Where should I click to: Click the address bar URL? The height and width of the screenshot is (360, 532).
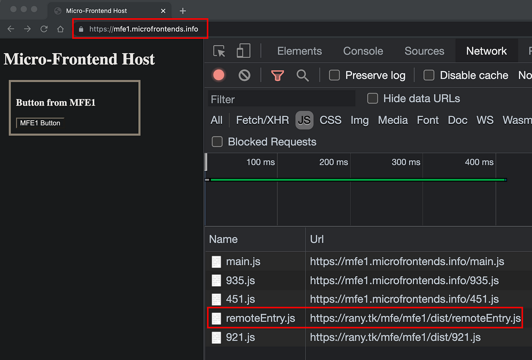point(144,29)
